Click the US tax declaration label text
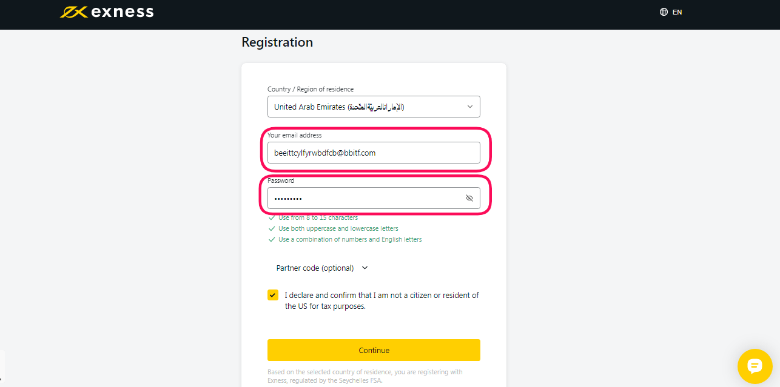This screenshot has height=387, width=780. [x=382, y=300]
